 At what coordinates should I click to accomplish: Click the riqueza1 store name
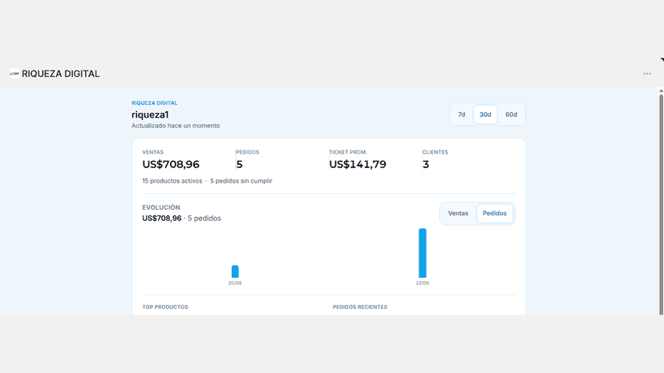point(150,114)
